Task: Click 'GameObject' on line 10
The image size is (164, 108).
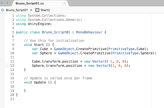Action: [x=68, y=53]
